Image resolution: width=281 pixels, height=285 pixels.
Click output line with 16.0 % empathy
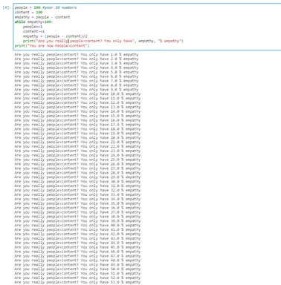[77, 120]
